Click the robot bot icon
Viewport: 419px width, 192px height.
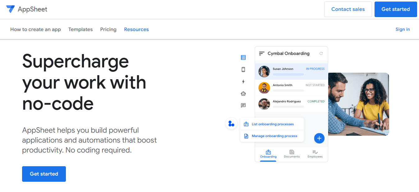pos(243,94)
